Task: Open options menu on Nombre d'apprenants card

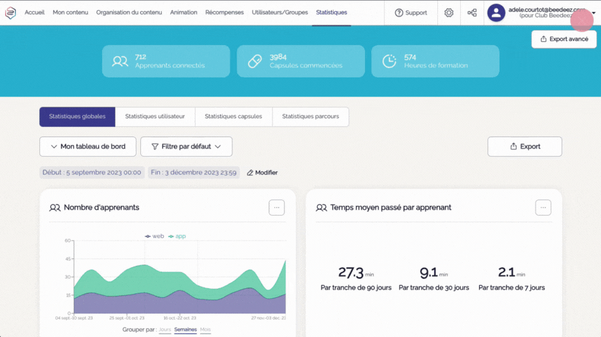Action: pos(276,208)
